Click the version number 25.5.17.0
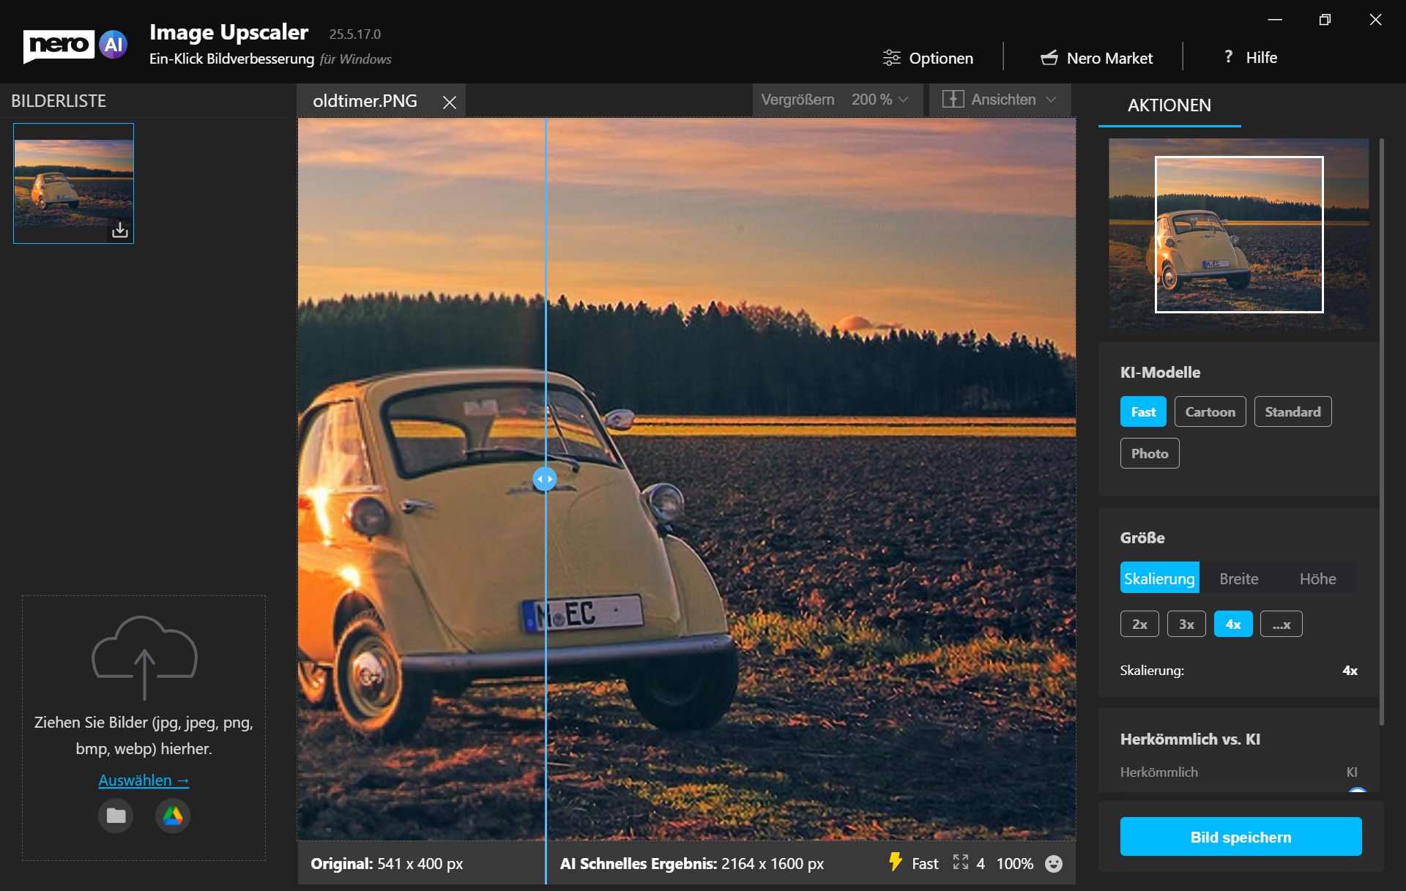This screenshot has width=1406, height=891. point(355,34)
